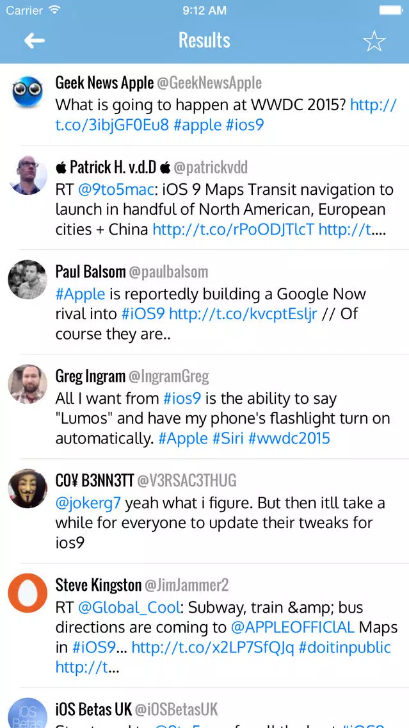Viewport: 409px width, 728px height.
Task: Tap the status bar clock
Action: click(204, 10)
